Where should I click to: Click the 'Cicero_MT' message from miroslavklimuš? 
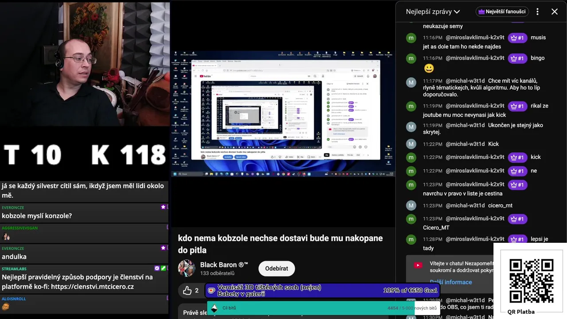click(436, 228)
